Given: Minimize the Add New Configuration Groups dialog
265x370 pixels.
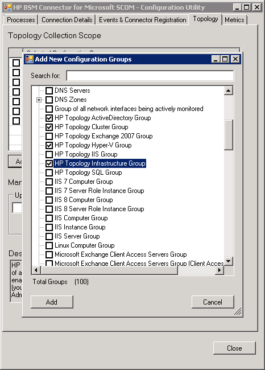Looking at the screenshot, I should pyautogui.click(x=216, y=59).
